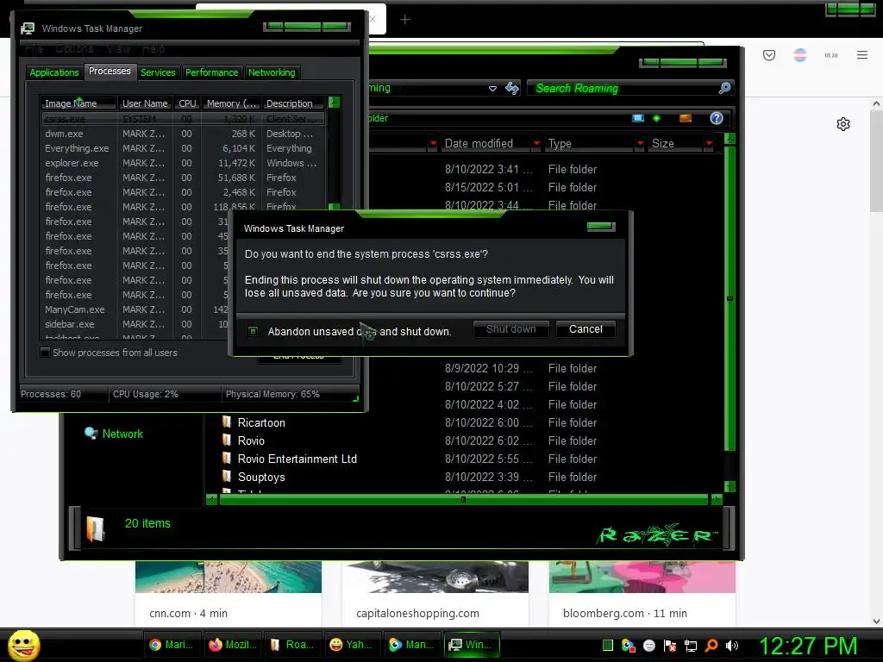Click the Souptoys folder icon

(x=227, y=476)
